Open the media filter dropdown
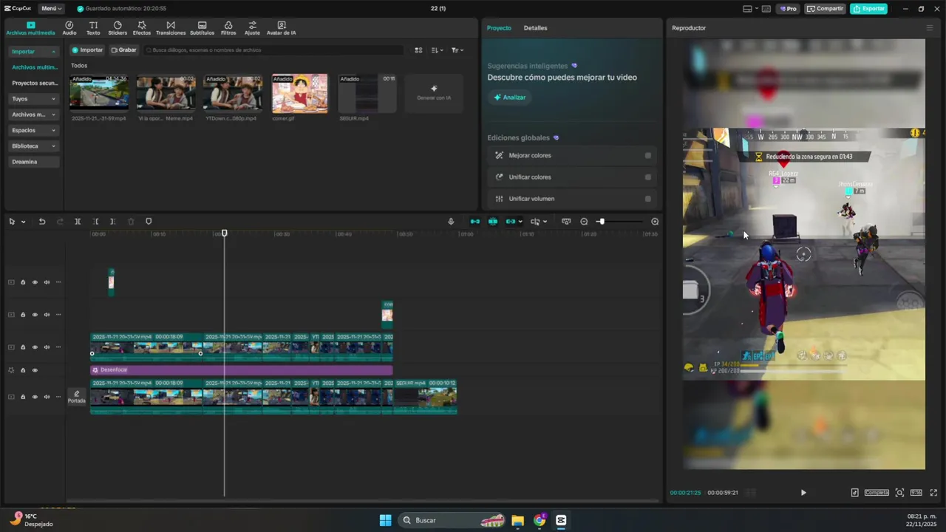Viewport: 946px width, 532px height. pos(457,50)
